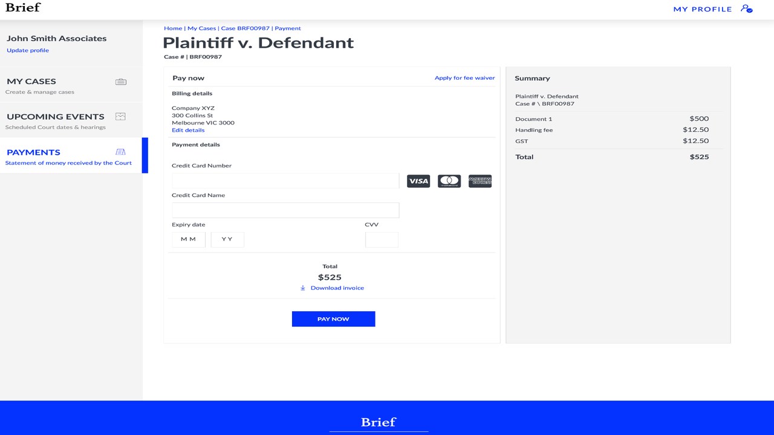Image resolution: width=774 pixels, height=435 pixels.
Task: Open My Cases in the sidebar
Action: point(31,82)
